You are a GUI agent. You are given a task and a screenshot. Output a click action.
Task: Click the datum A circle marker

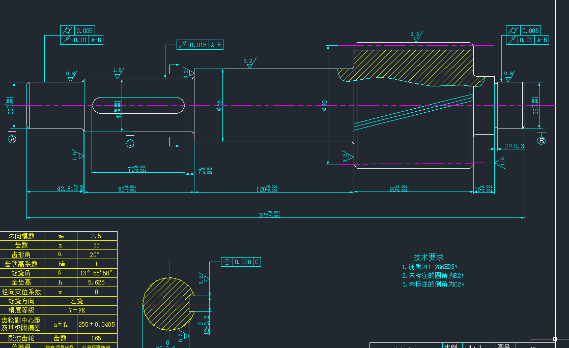12,139
